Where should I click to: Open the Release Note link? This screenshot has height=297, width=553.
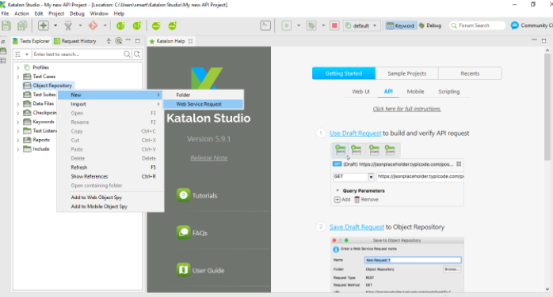pos(209,158)
